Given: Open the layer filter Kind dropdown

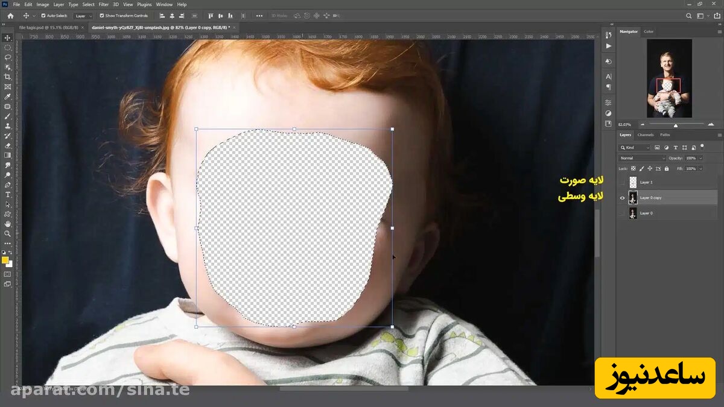Looking at the screenshot, I should click(635, 148).
